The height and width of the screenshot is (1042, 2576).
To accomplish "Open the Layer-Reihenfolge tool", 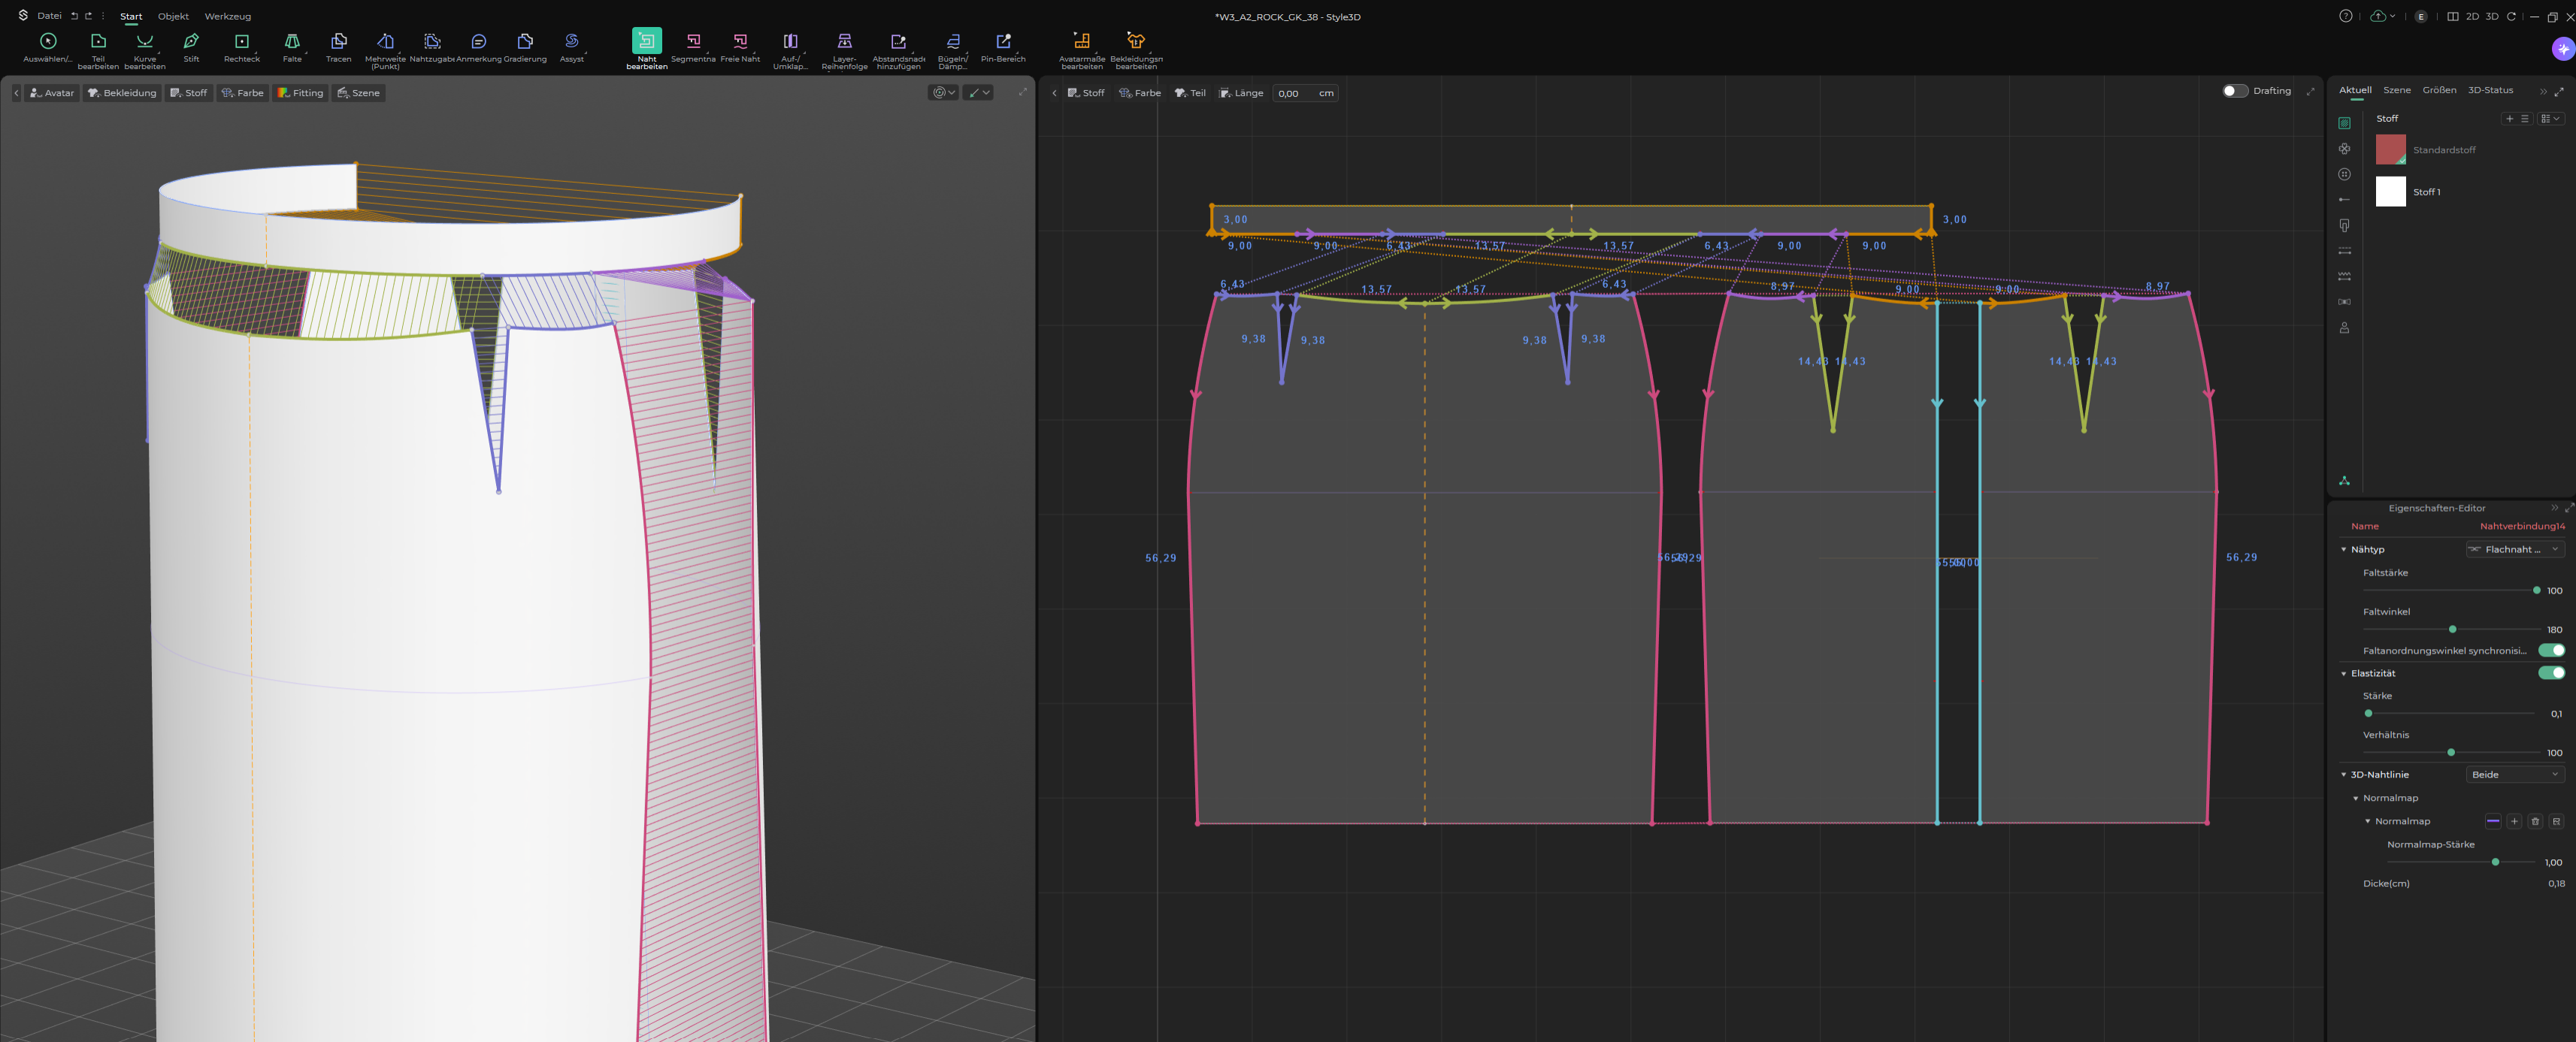I will pos(844,49).
